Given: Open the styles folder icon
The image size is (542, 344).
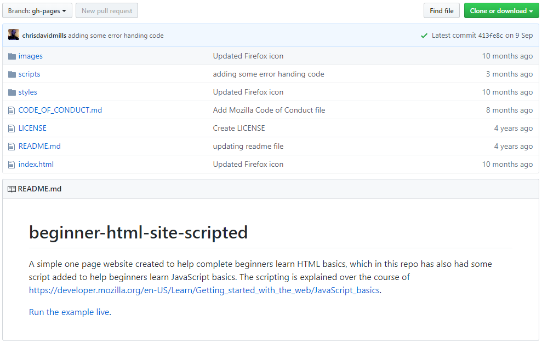Looking at the screenshot, I should pos(12,92).
